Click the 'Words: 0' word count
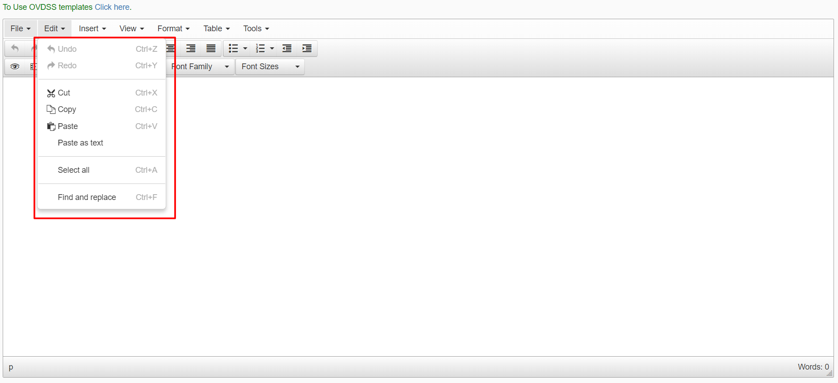The width and height of the screenshot is (838, 383). point(813,367)
